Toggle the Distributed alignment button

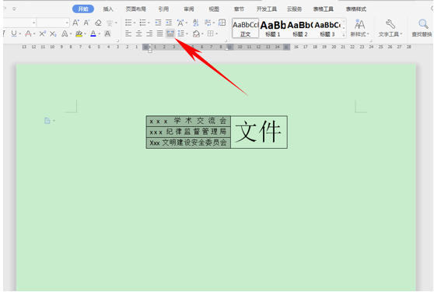170,33
